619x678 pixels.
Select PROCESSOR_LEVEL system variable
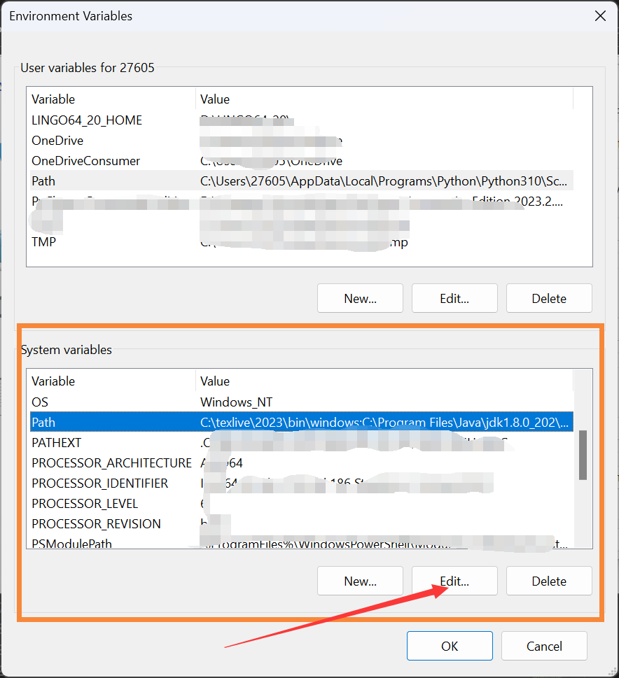(x=302, y=503)
